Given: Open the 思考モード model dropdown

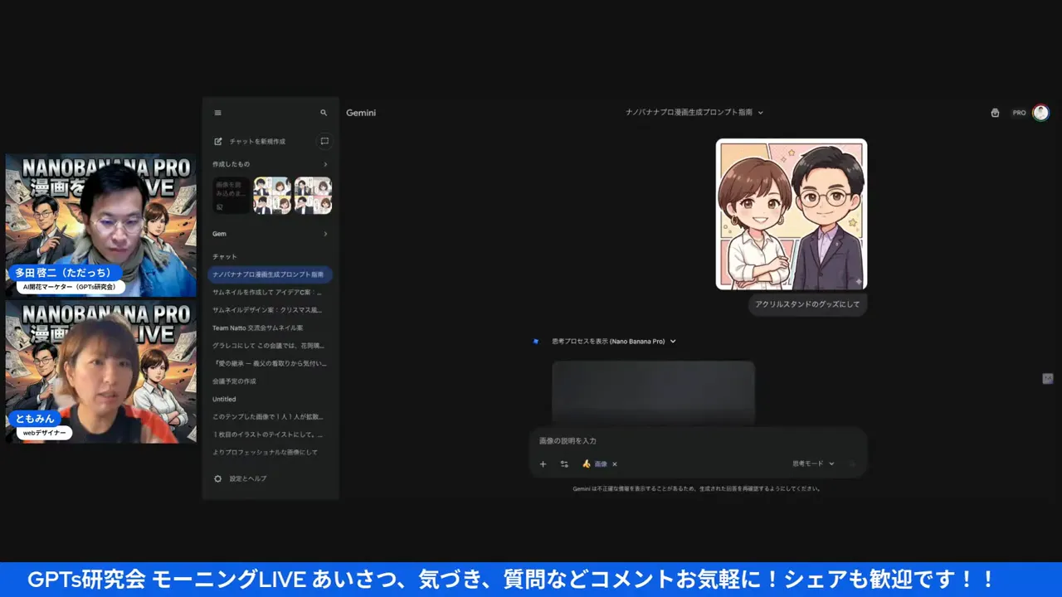Looking at the screenshot, I should (813, 464).
